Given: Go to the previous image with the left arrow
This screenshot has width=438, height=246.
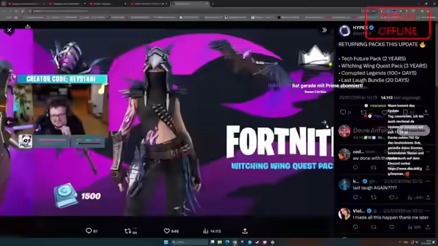Looking at the screenshot, I should click(9, 122).
